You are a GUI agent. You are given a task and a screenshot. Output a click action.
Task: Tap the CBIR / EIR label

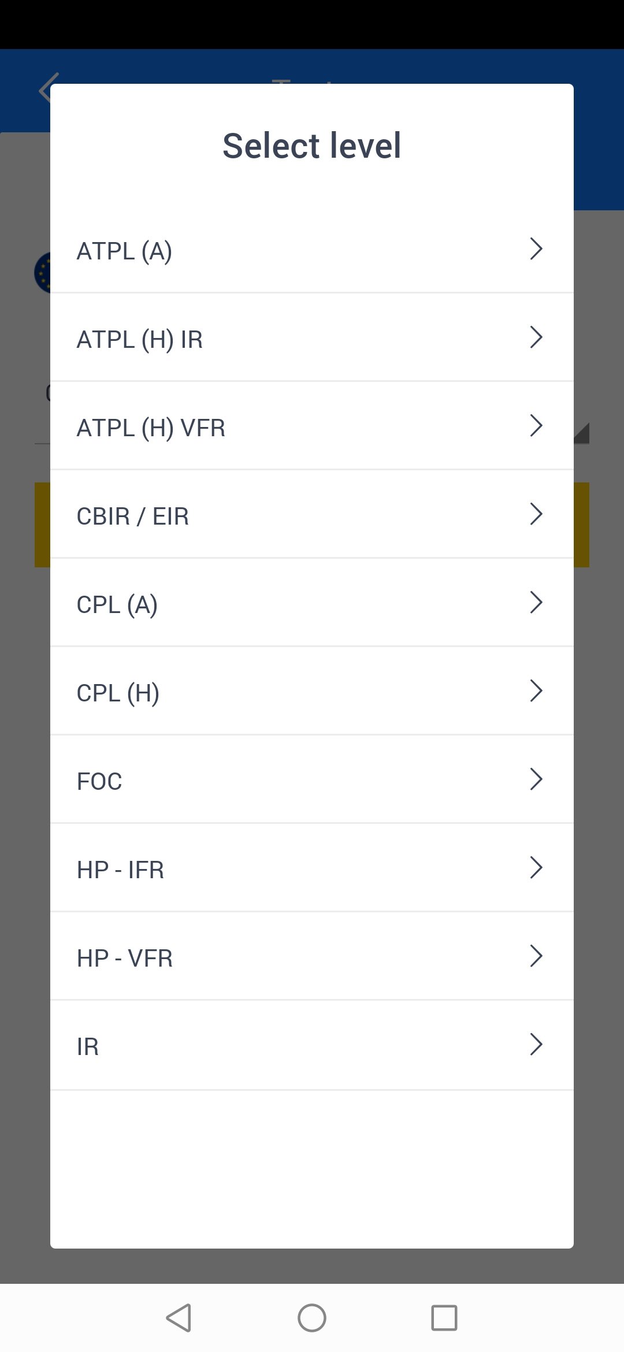click(133, 517)
